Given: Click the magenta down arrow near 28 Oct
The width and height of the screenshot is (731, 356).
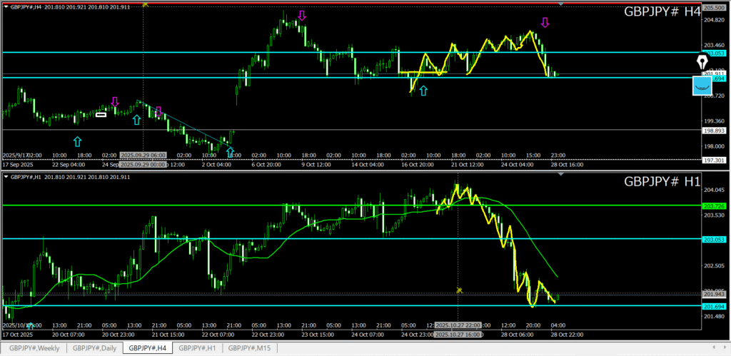Looking at the screenshot, I should coord(545,23).
